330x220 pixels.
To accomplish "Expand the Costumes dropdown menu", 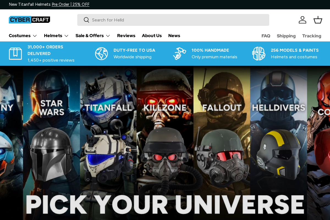I will coord(23,35).
